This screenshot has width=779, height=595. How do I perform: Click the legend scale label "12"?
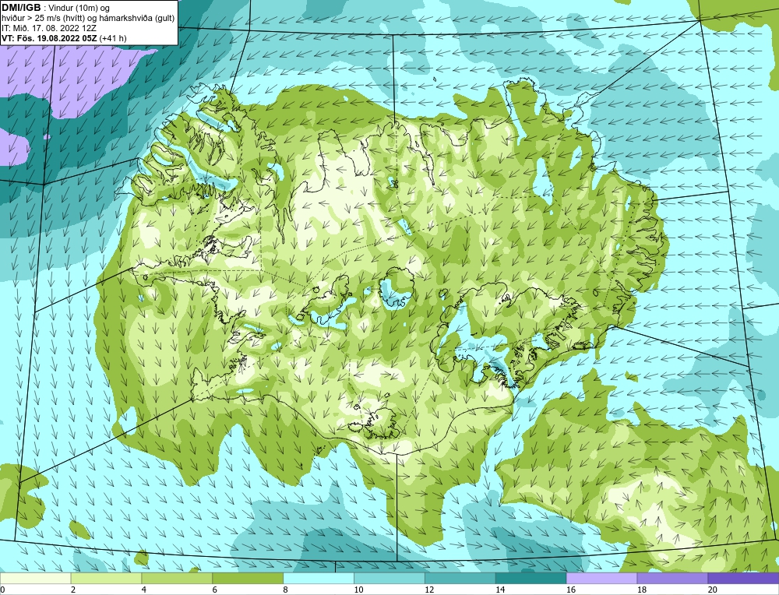click(429, 590)
